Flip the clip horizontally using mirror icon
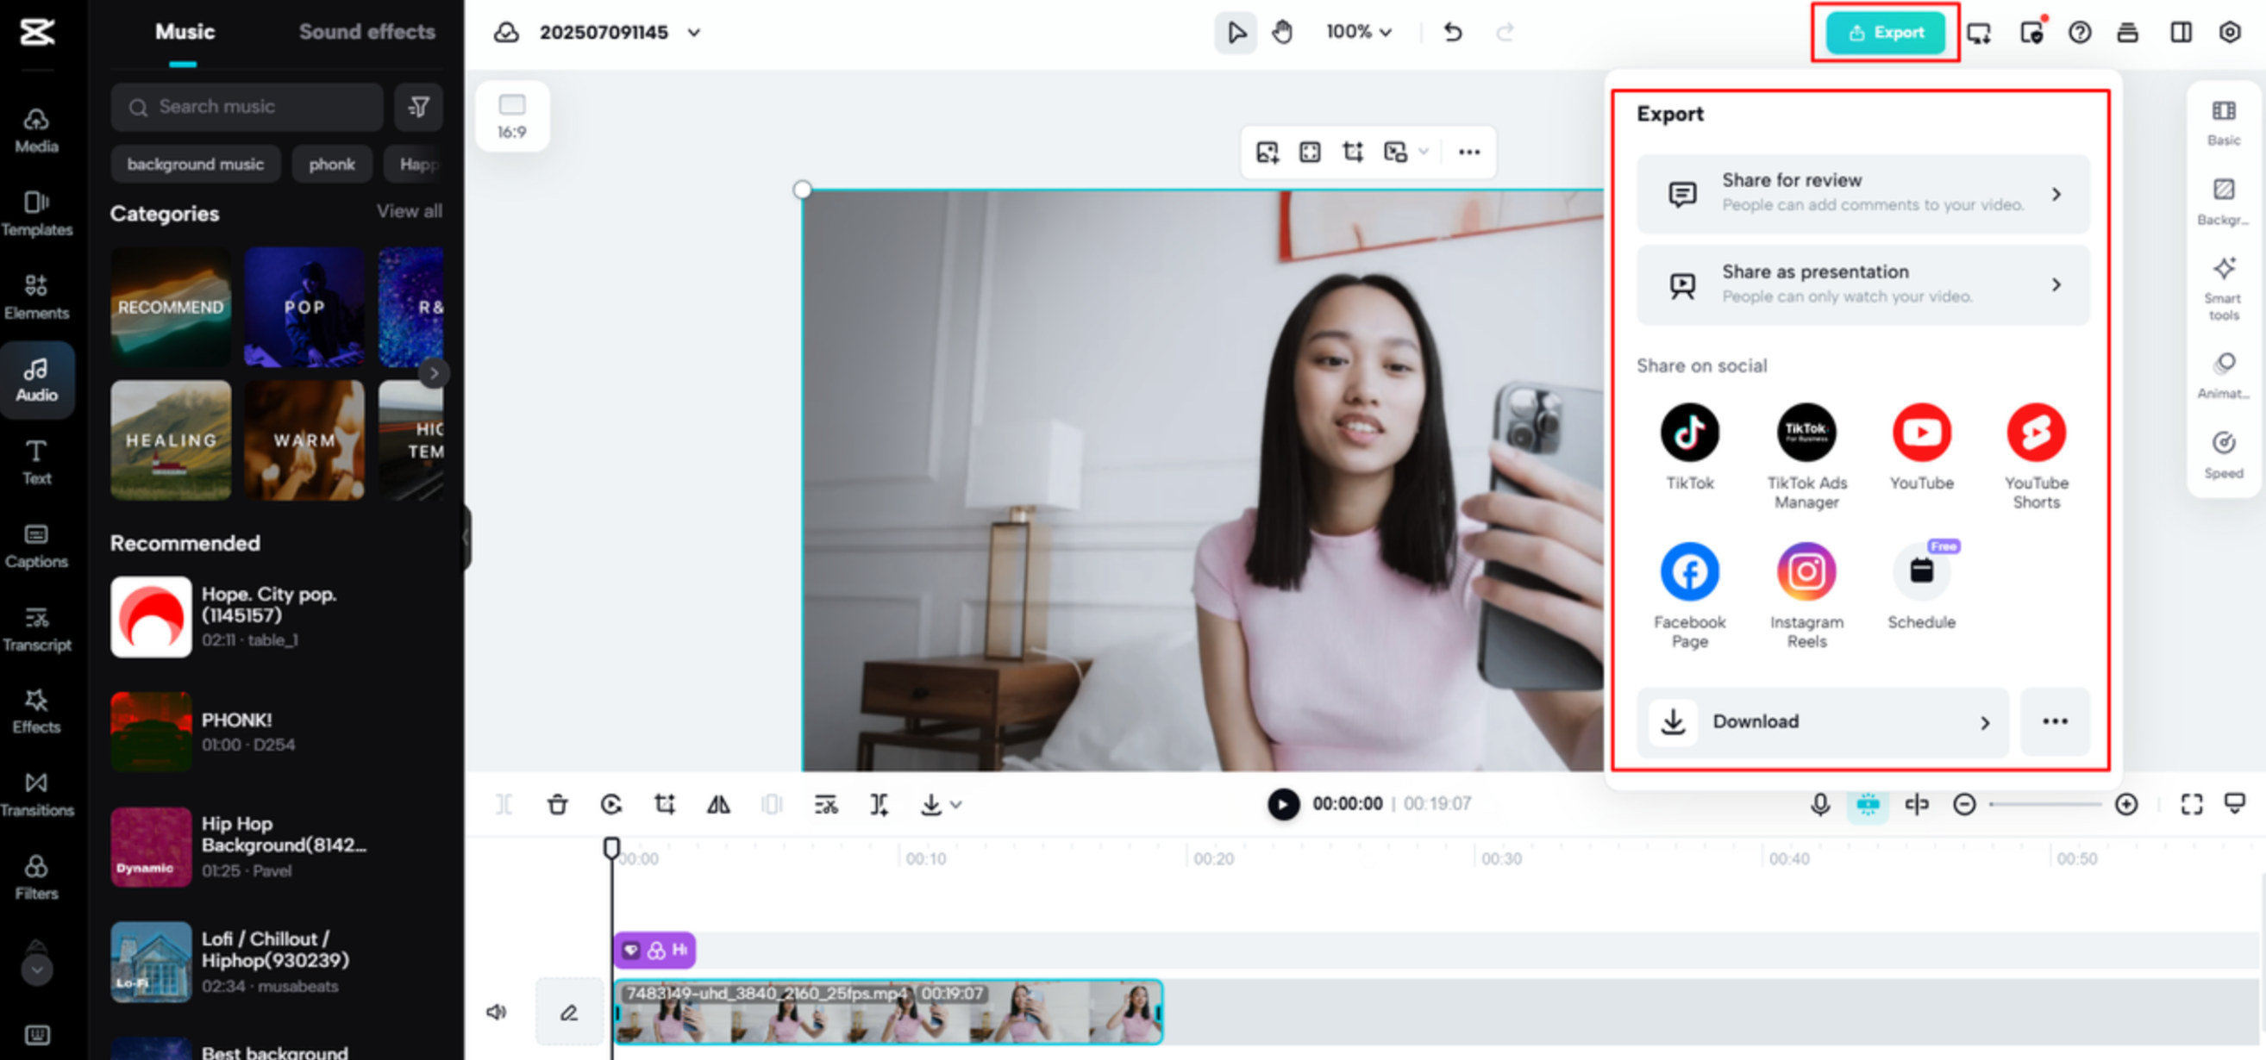The width and height of the screenshot is (2266, 1060). coord(718,804)
